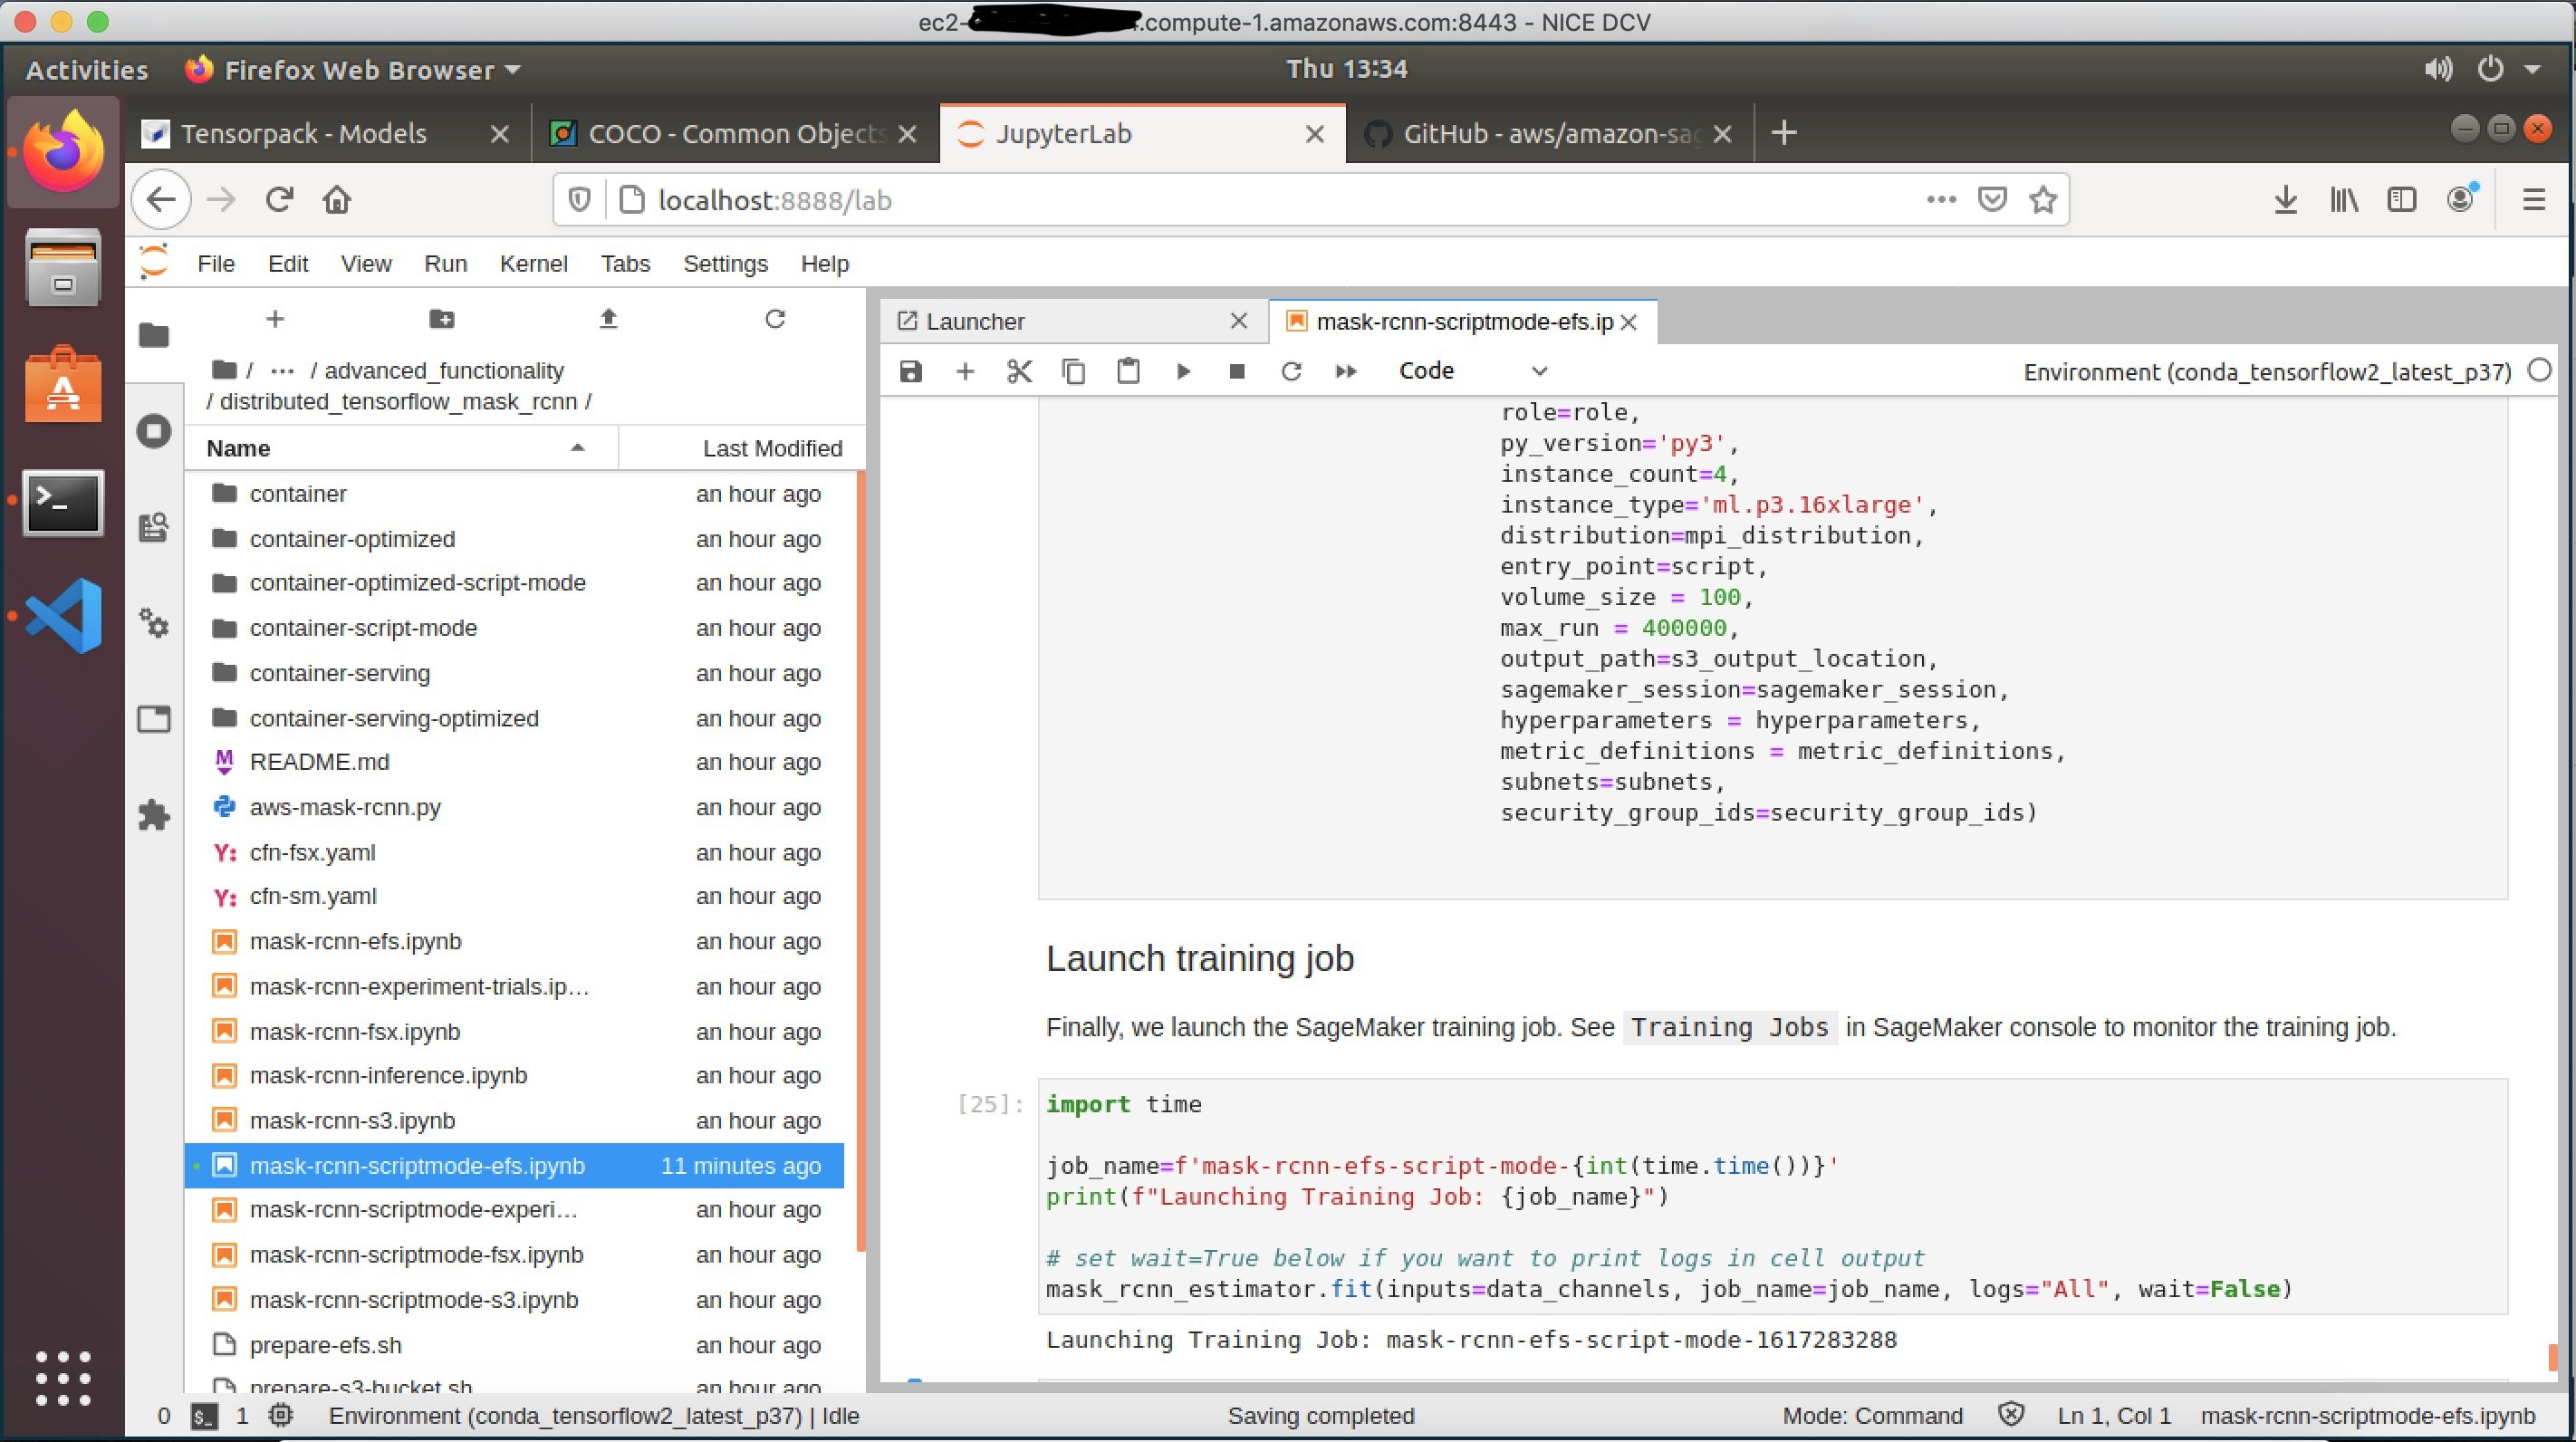2576x1442 pixels.
Task: Click the Paste cell below icon
Action: pyautogui.click(x=1129, y=370)
